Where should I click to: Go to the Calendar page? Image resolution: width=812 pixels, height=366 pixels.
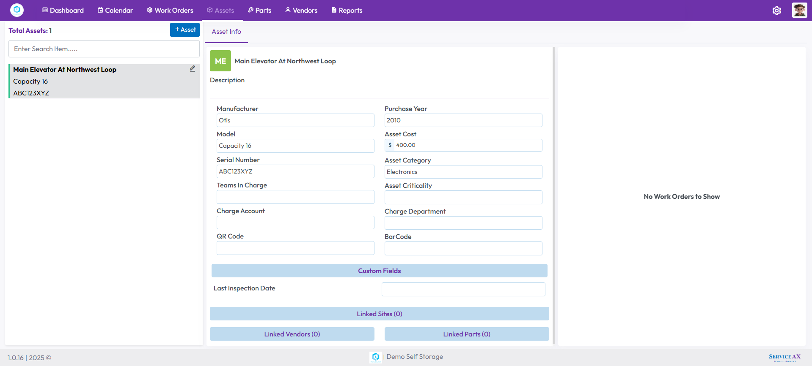tap(115, 10)
